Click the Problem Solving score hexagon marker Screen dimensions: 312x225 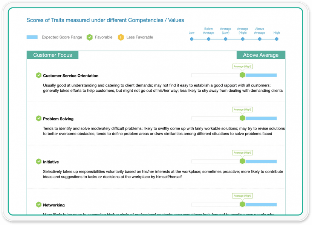242,118
